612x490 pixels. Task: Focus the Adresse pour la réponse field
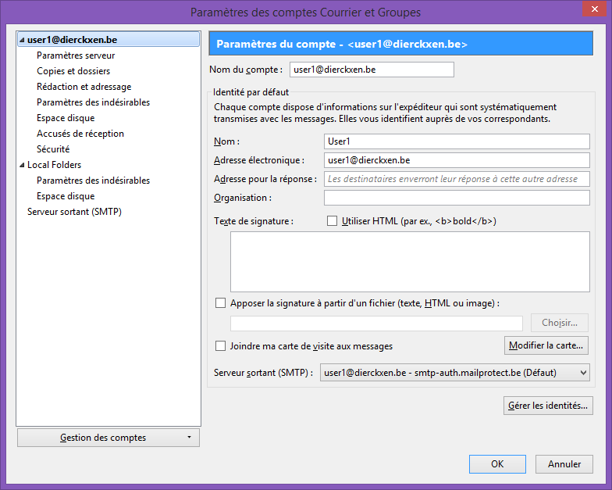tap(457, 179)
